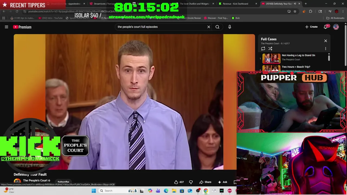Go to YouTube Premium home logo

coord(22,27)
